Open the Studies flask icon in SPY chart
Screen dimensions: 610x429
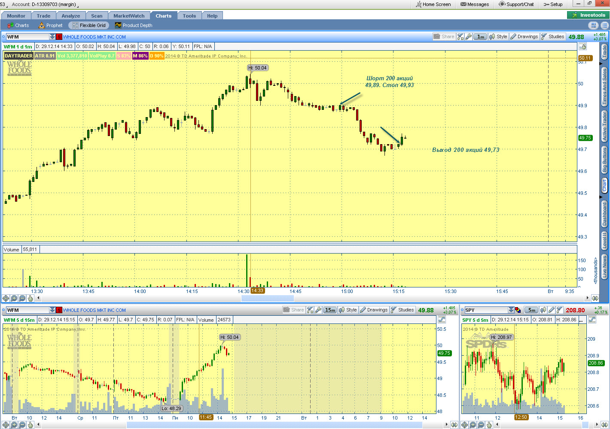pyautogui.click(x=559, y=310)
